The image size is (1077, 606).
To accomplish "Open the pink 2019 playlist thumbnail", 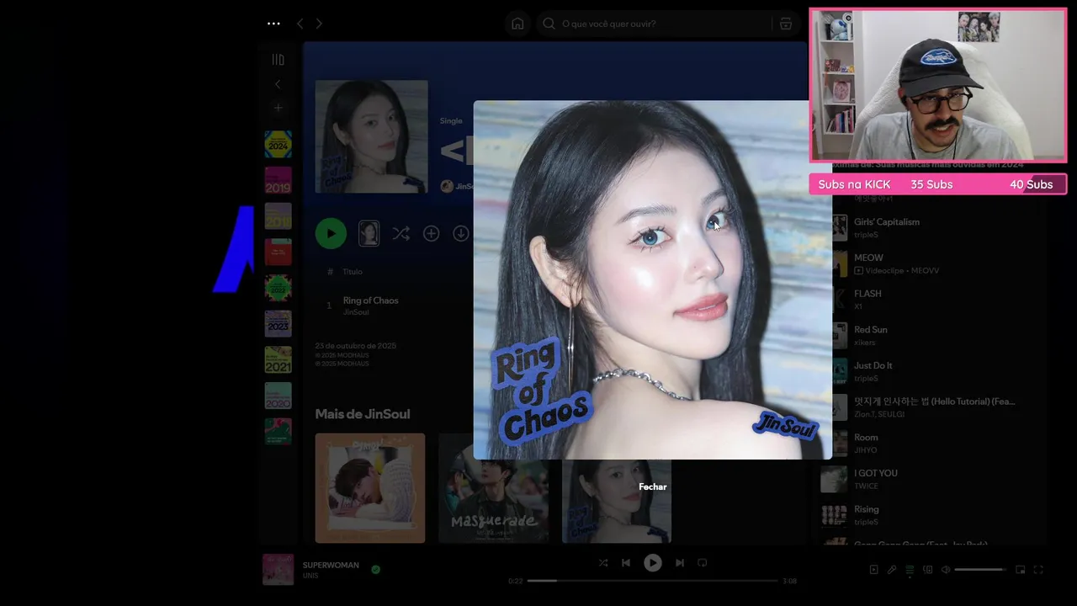I will [x=278, y=180].
